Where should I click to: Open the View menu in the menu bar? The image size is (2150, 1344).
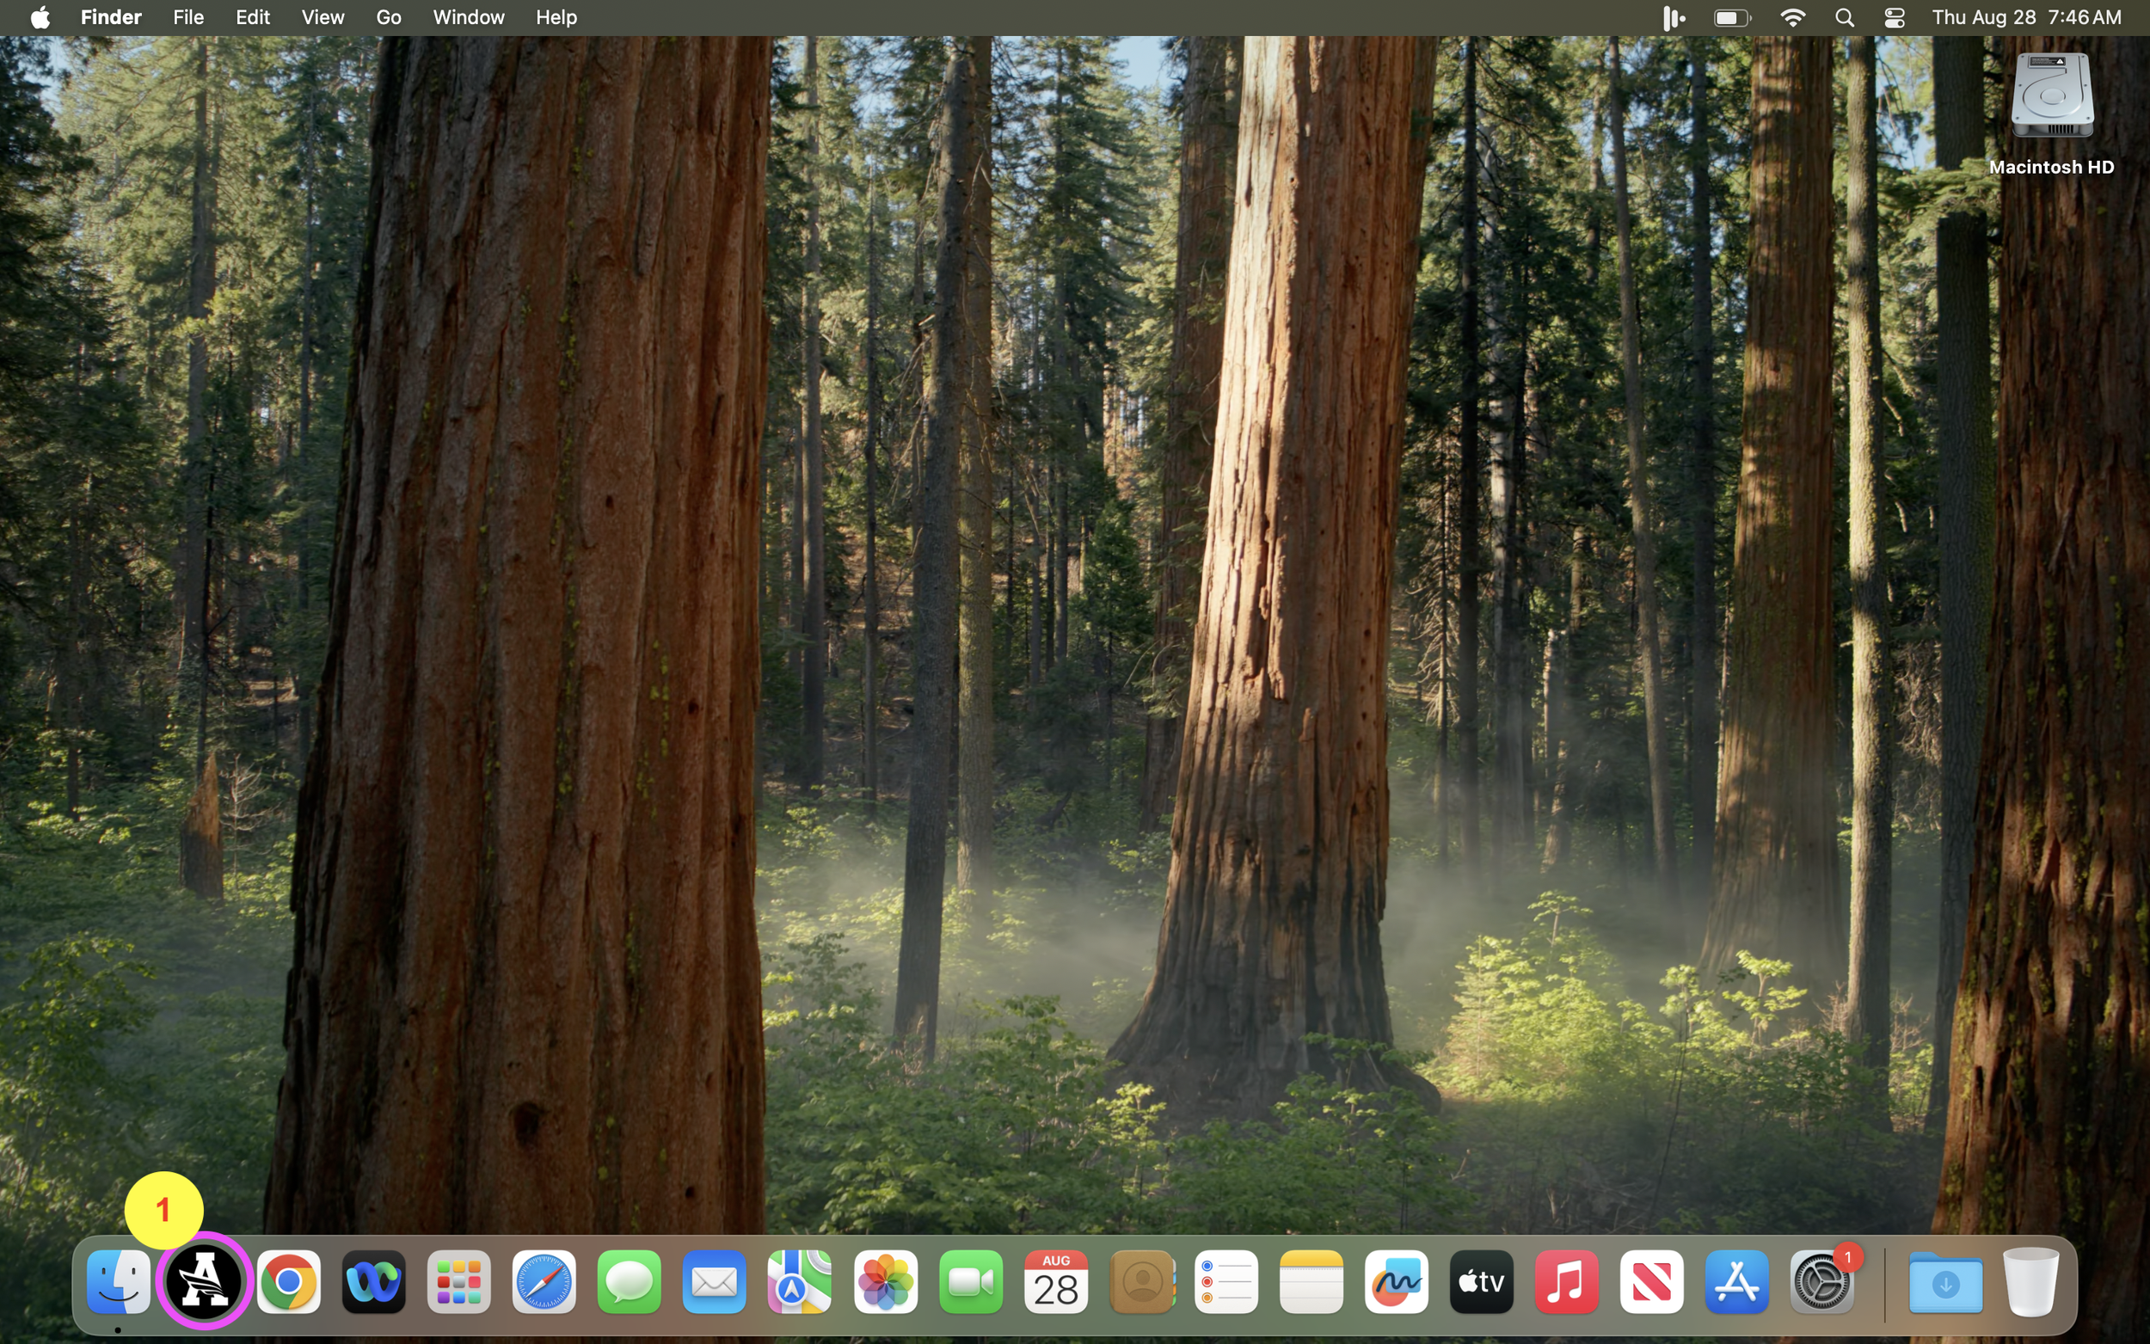click(x=322, y=18)
